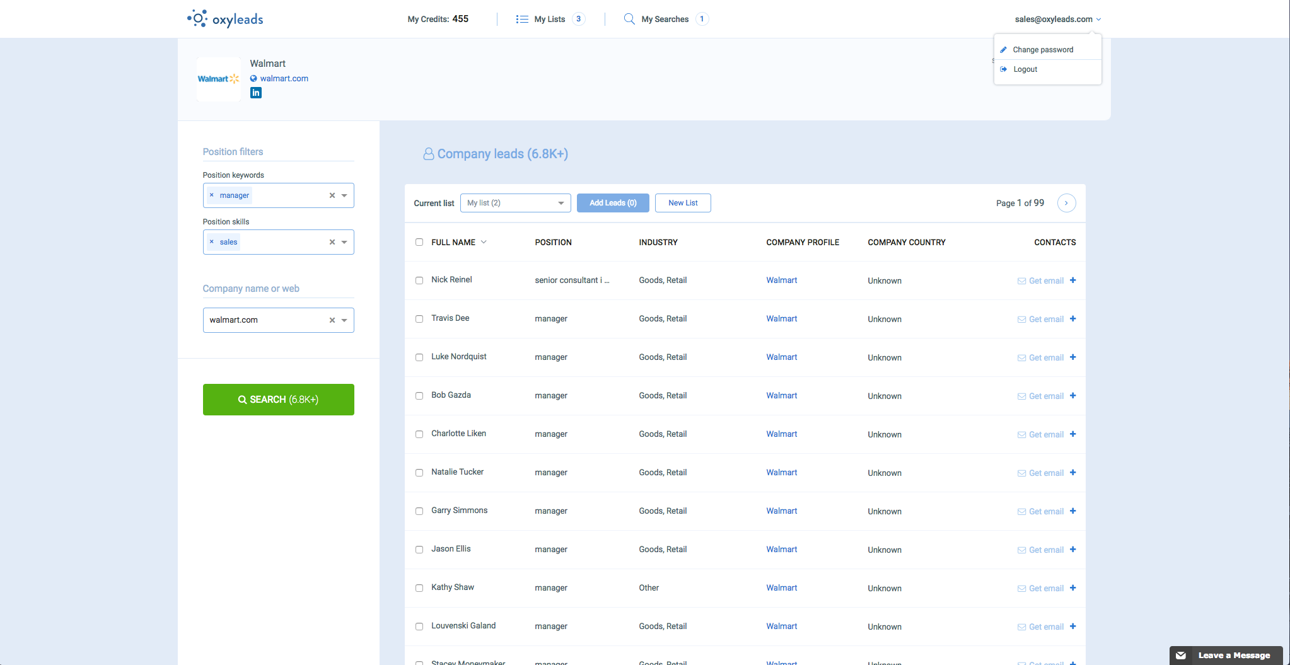Create a list with New List button
Screen dimensions: 1290x665
pyautogui.click(x=683, y=203)
